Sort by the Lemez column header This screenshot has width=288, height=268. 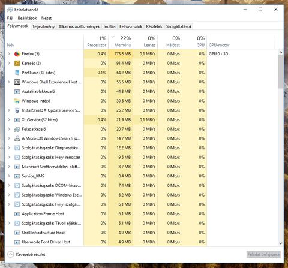pyautogui.click(x=145, y=41)
